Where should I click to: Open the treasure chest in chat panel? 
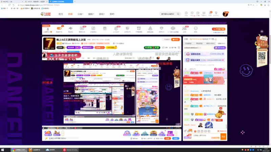click(220, 114)
